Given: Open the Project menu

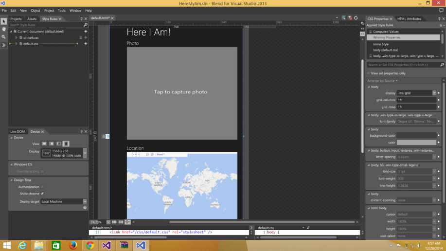Looking at the screenshot, I should [49, 10].
